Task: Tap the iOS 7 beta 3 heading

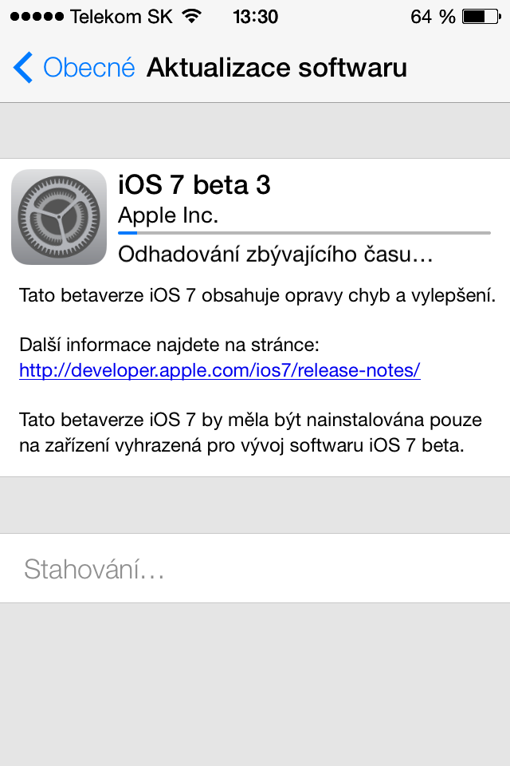Action: coord(194,185)
